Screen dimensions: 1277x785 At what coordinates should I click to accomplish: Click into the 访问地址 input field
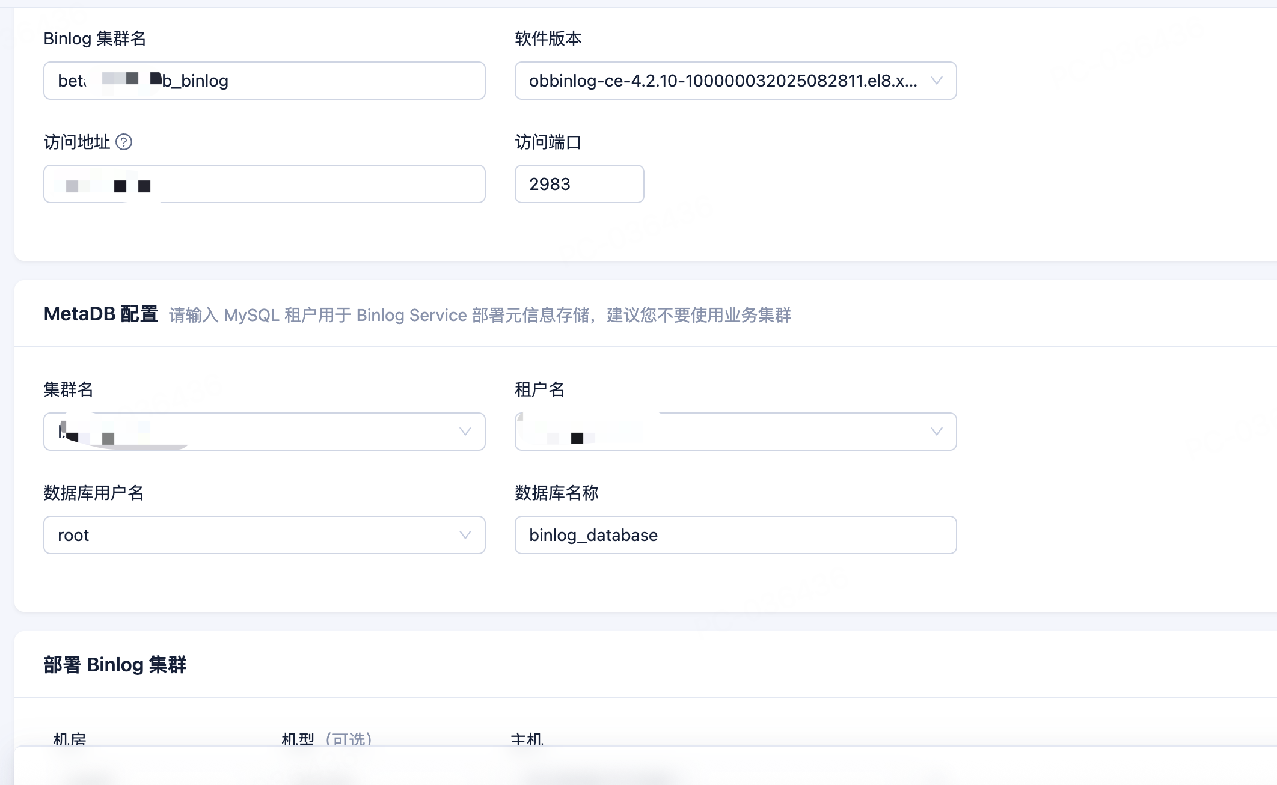tap(313, 184)
